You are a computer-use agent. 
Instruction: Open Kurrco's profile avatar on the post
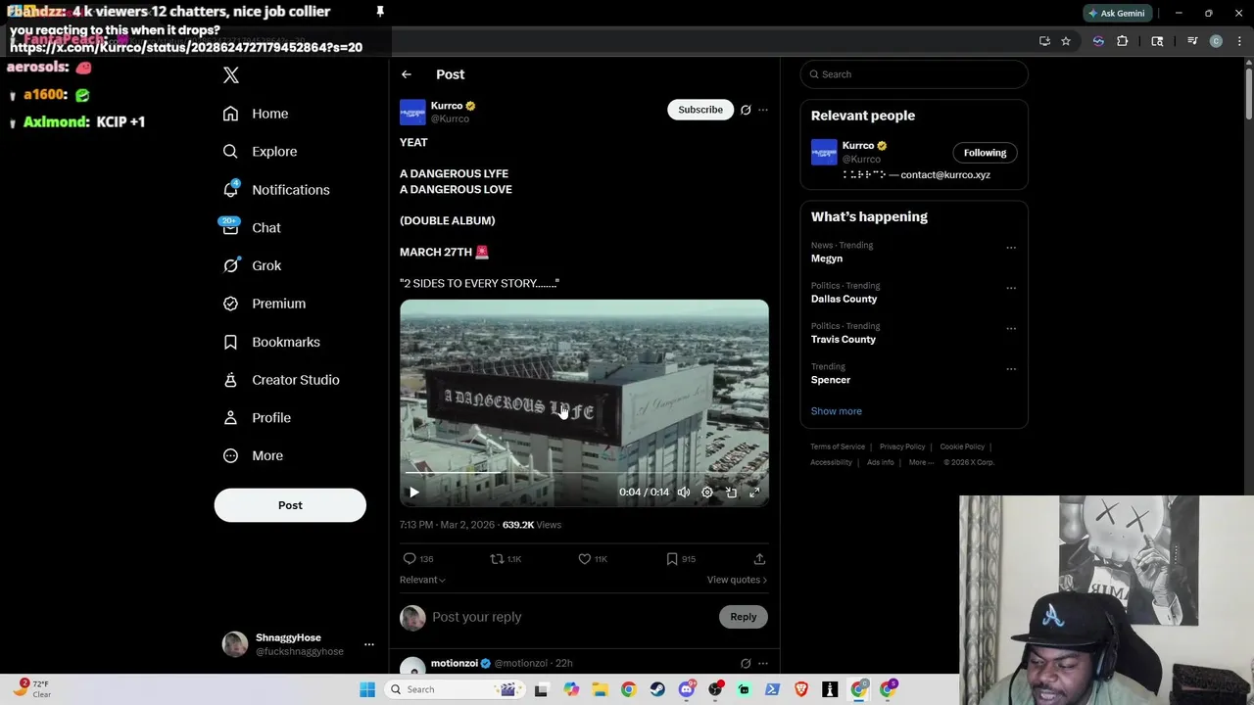[412, 112]
